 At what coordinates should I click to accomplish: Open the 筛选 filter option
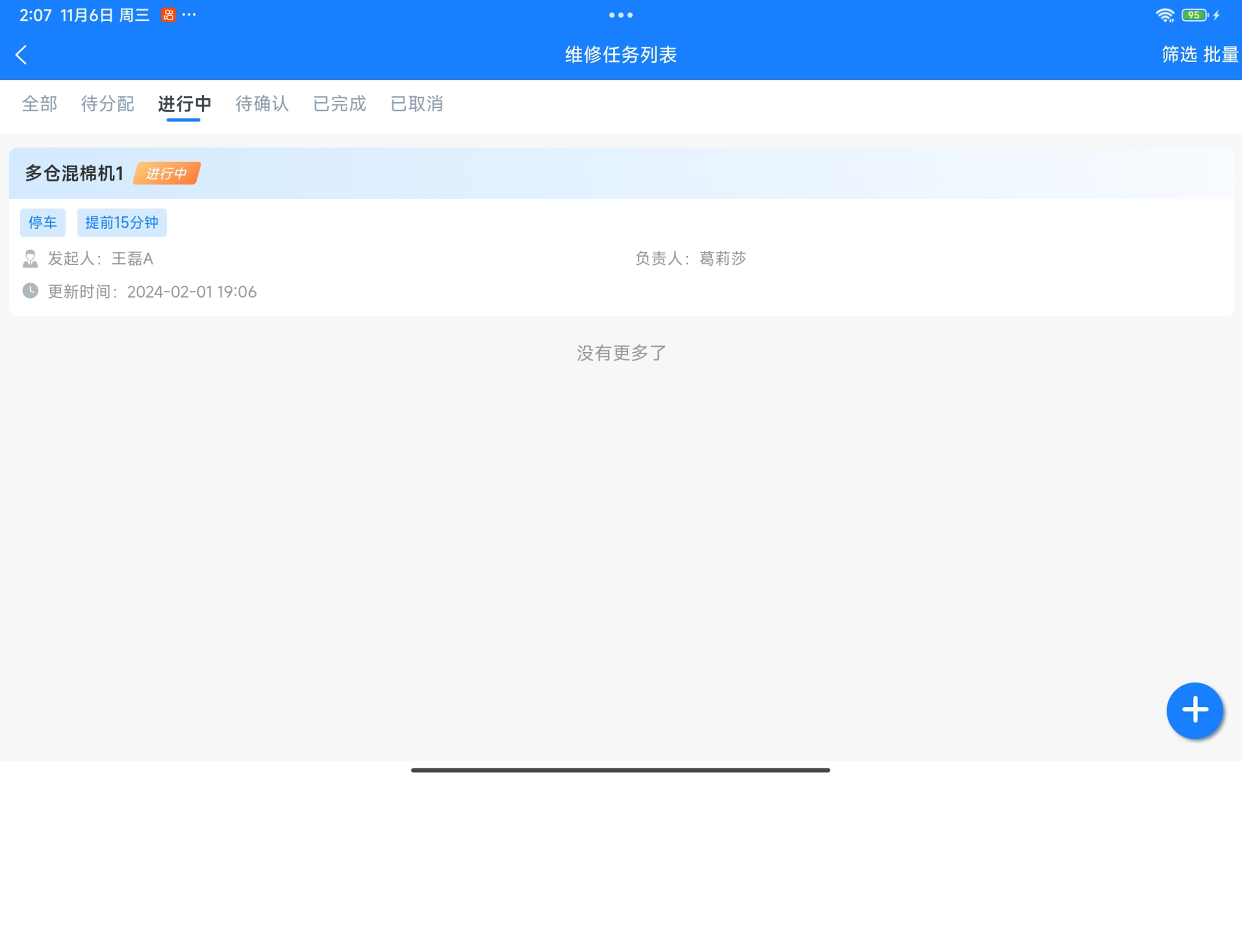(1179, 55)
